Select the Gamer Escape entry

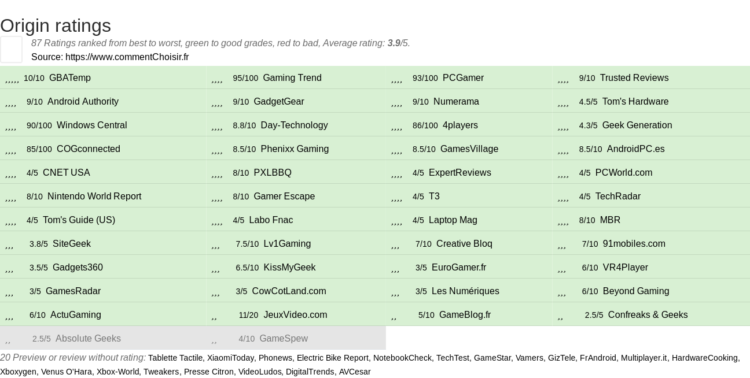(284, 197)
